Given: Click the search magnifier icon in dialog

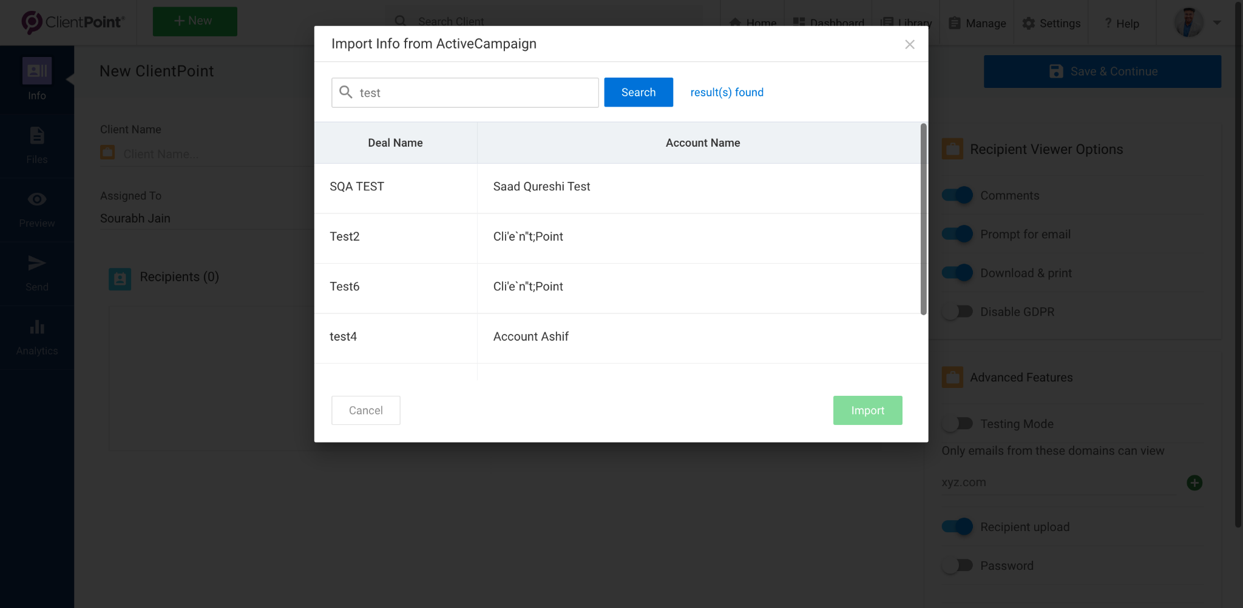Looking at the screenshot, I should 346,92.
